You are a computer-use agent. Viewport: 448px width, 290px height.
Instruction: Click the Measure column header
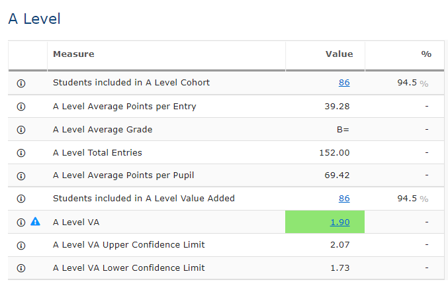(x=73, y=54)
